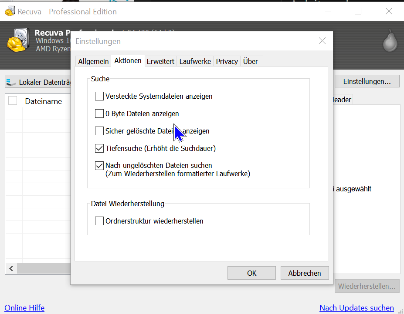This screenshot has width=404, height=314.
Task: Tick the select-all checkbox beside Dateiname
Action: click(13, 100)
